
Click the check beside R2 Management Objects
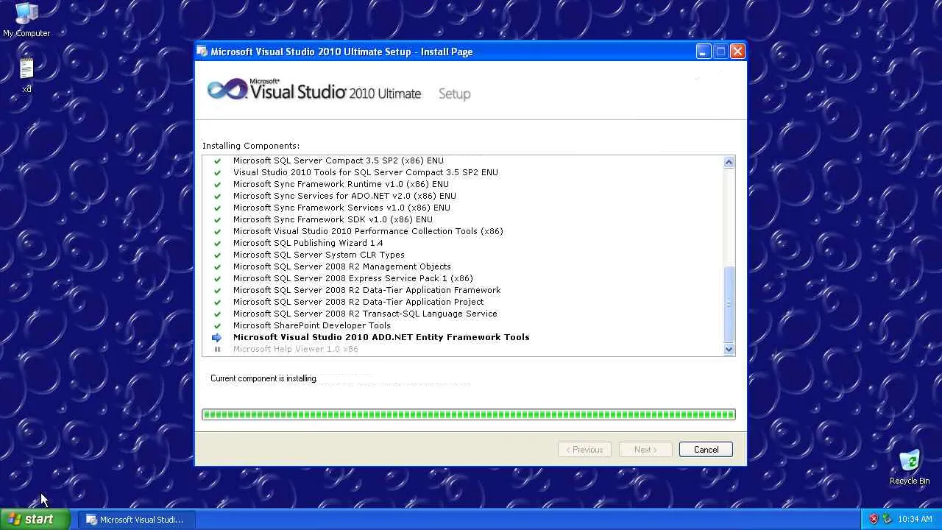pos(217,266)
